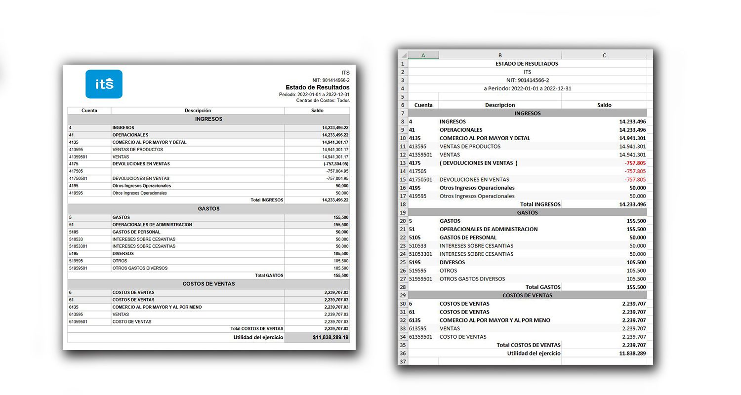Click the 'NIT: 901414566-2' cell in Excel
The image size is (741, 395).
tap(527, 80)
